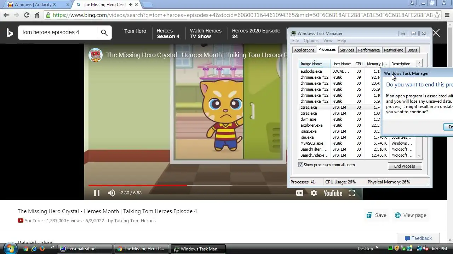Open a new browser tab
Screen dimensions: 453x254
pyautogui.click(x=148, y=5)
